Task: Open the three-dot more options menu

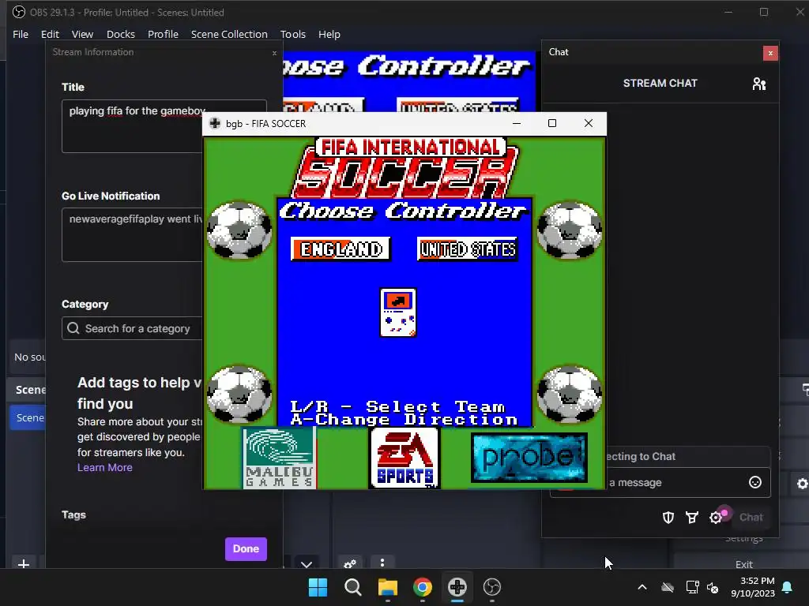Action: coord(382,563)
